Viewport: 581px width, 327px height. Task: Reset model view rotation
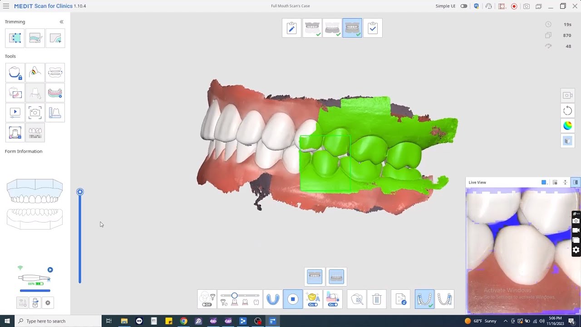(x=567, y=111)
